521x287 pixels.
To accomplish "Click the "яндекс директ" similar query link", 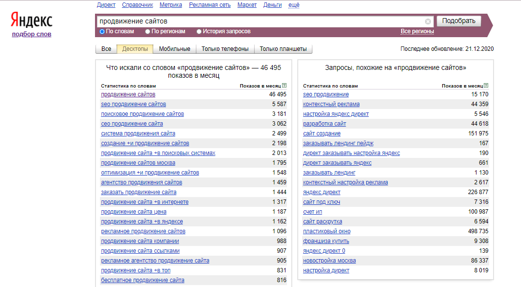I will [x=322, y=192].
